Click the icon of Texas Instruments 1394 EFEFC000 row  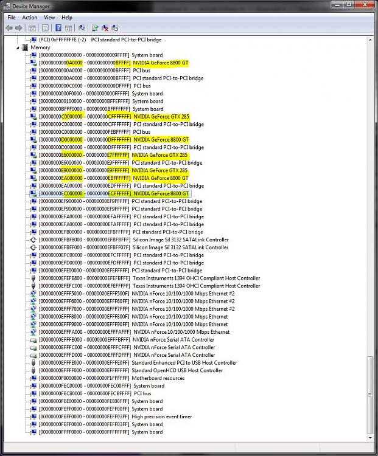[33, 286]
